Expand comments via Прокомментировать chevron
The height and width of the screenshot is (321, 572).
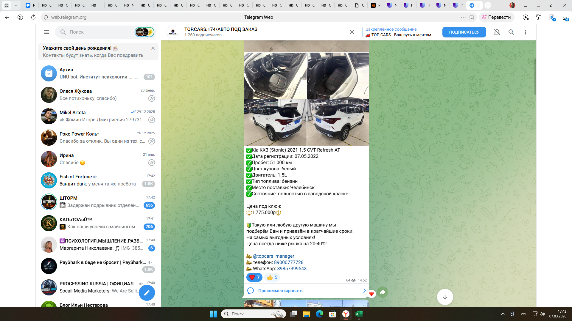pyautogui.click(x=364, y=291)
